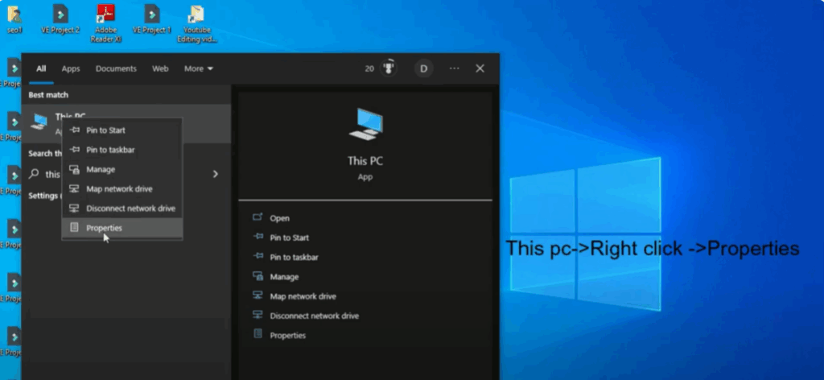
Task: Choose Properties in the context menu
Action: (x=104, y=228)
